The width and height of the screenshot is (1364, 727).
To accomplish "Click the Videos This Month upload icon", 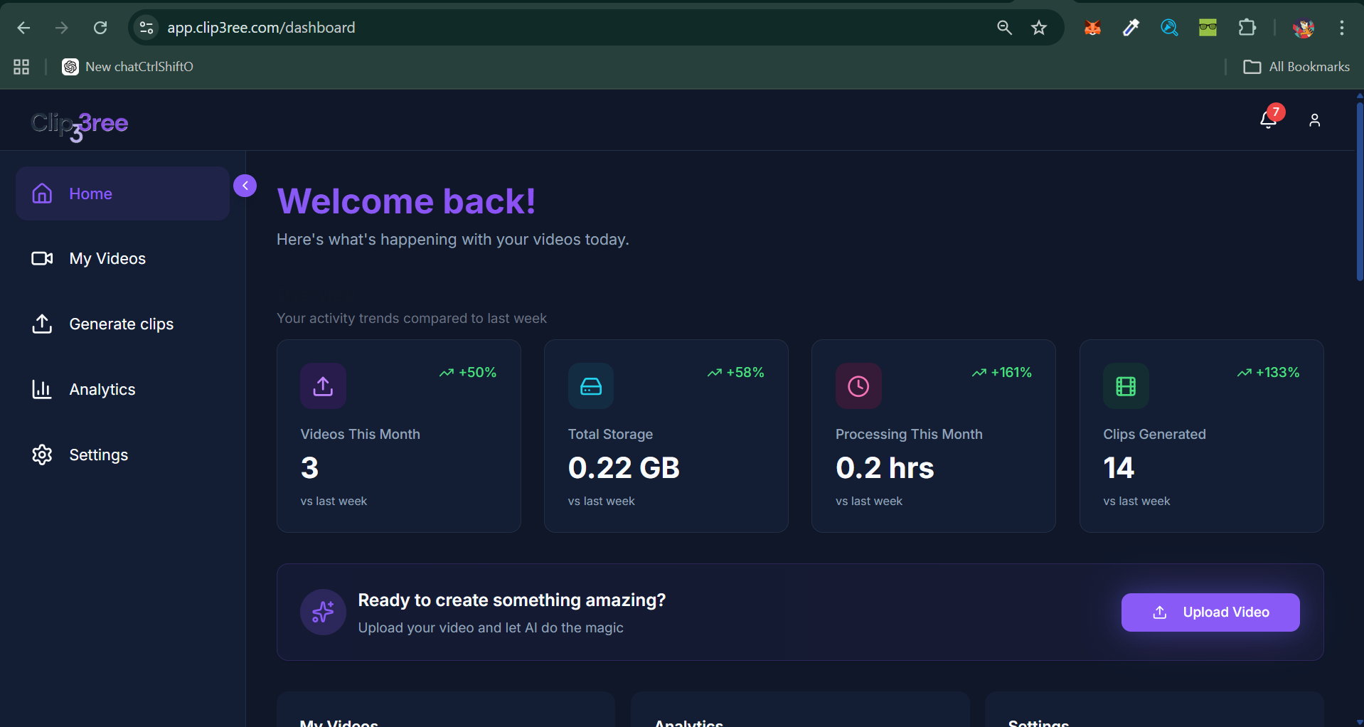I will (322, 386).
